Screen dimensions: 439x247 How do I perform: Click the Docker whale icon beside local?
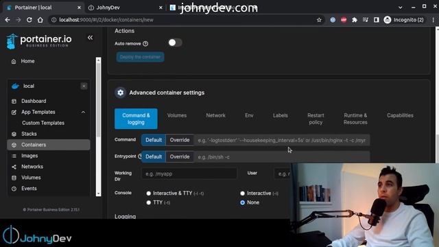15,86
